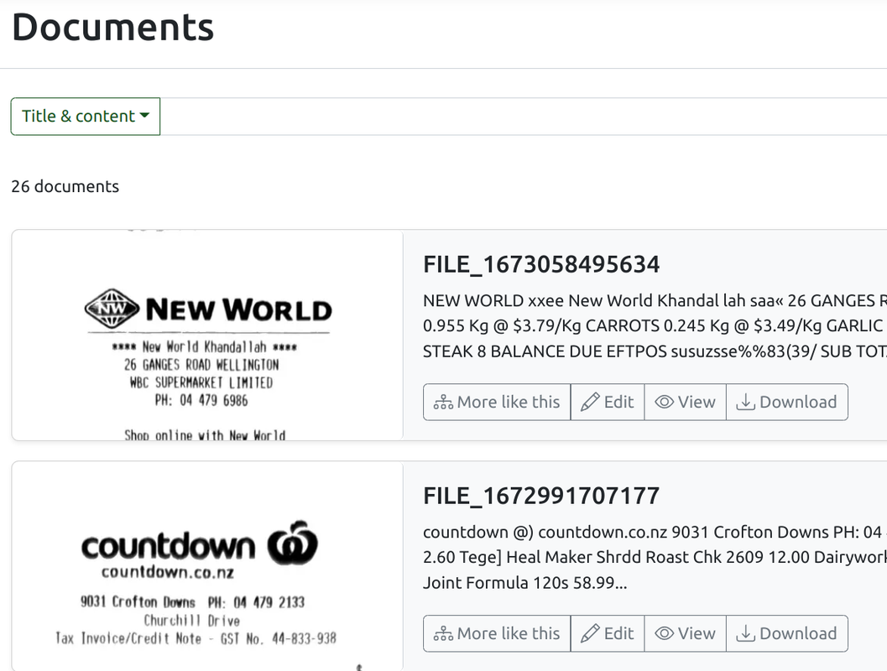View document FILE_1672991707177
The width and height of the screenshot is (887, 671).
685,633
